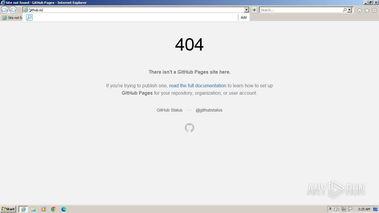
Task: Minimize the Internet Explorer window
Action: 365,2
